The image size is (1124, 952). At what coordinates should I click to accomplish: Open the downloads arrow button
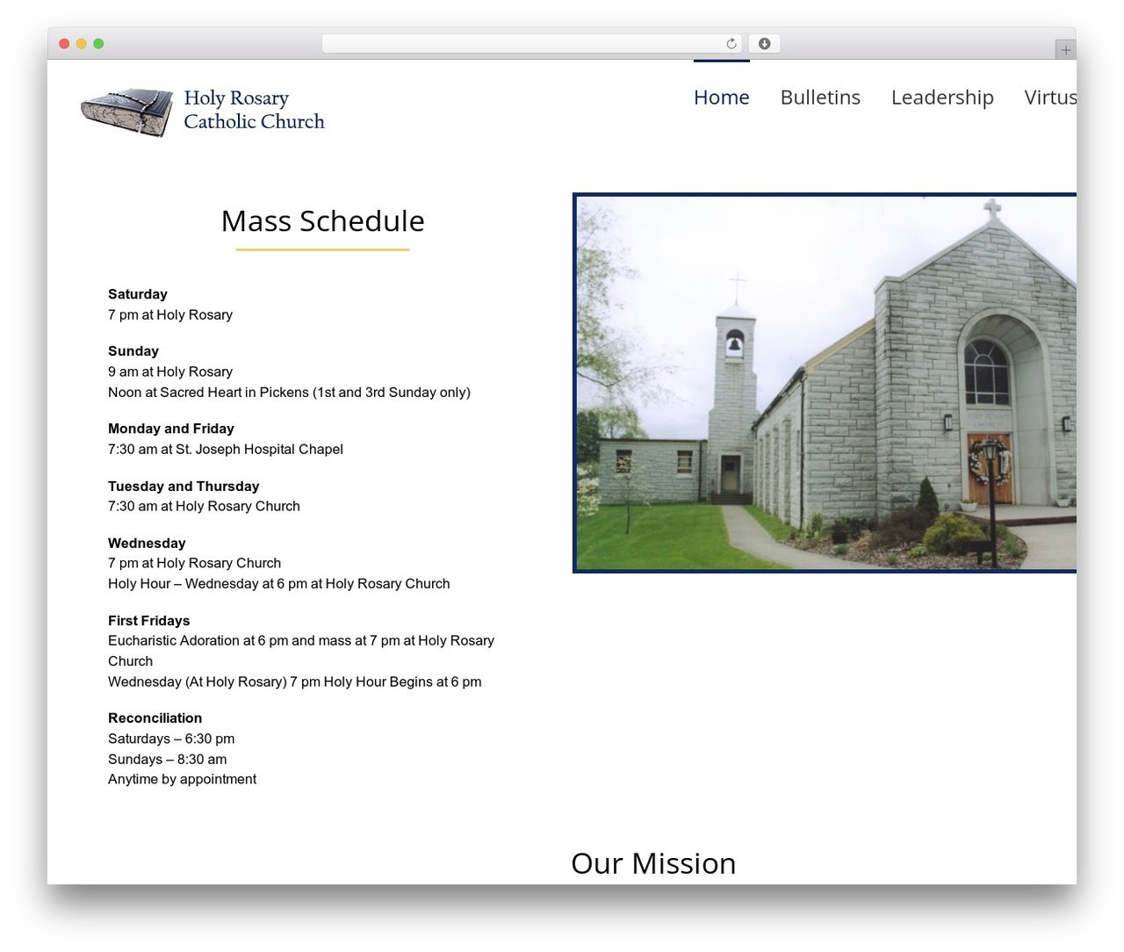click(x=764, y=44)
